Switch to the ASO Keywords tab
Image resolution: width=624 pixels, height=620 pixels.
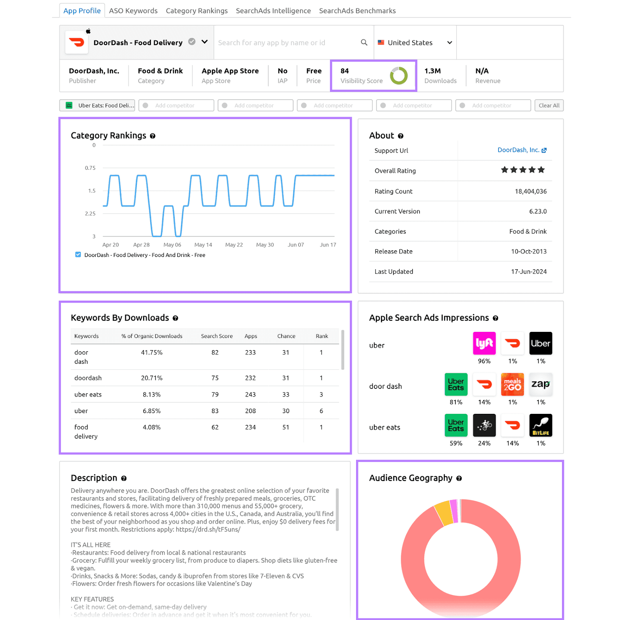tap(133, 11)
